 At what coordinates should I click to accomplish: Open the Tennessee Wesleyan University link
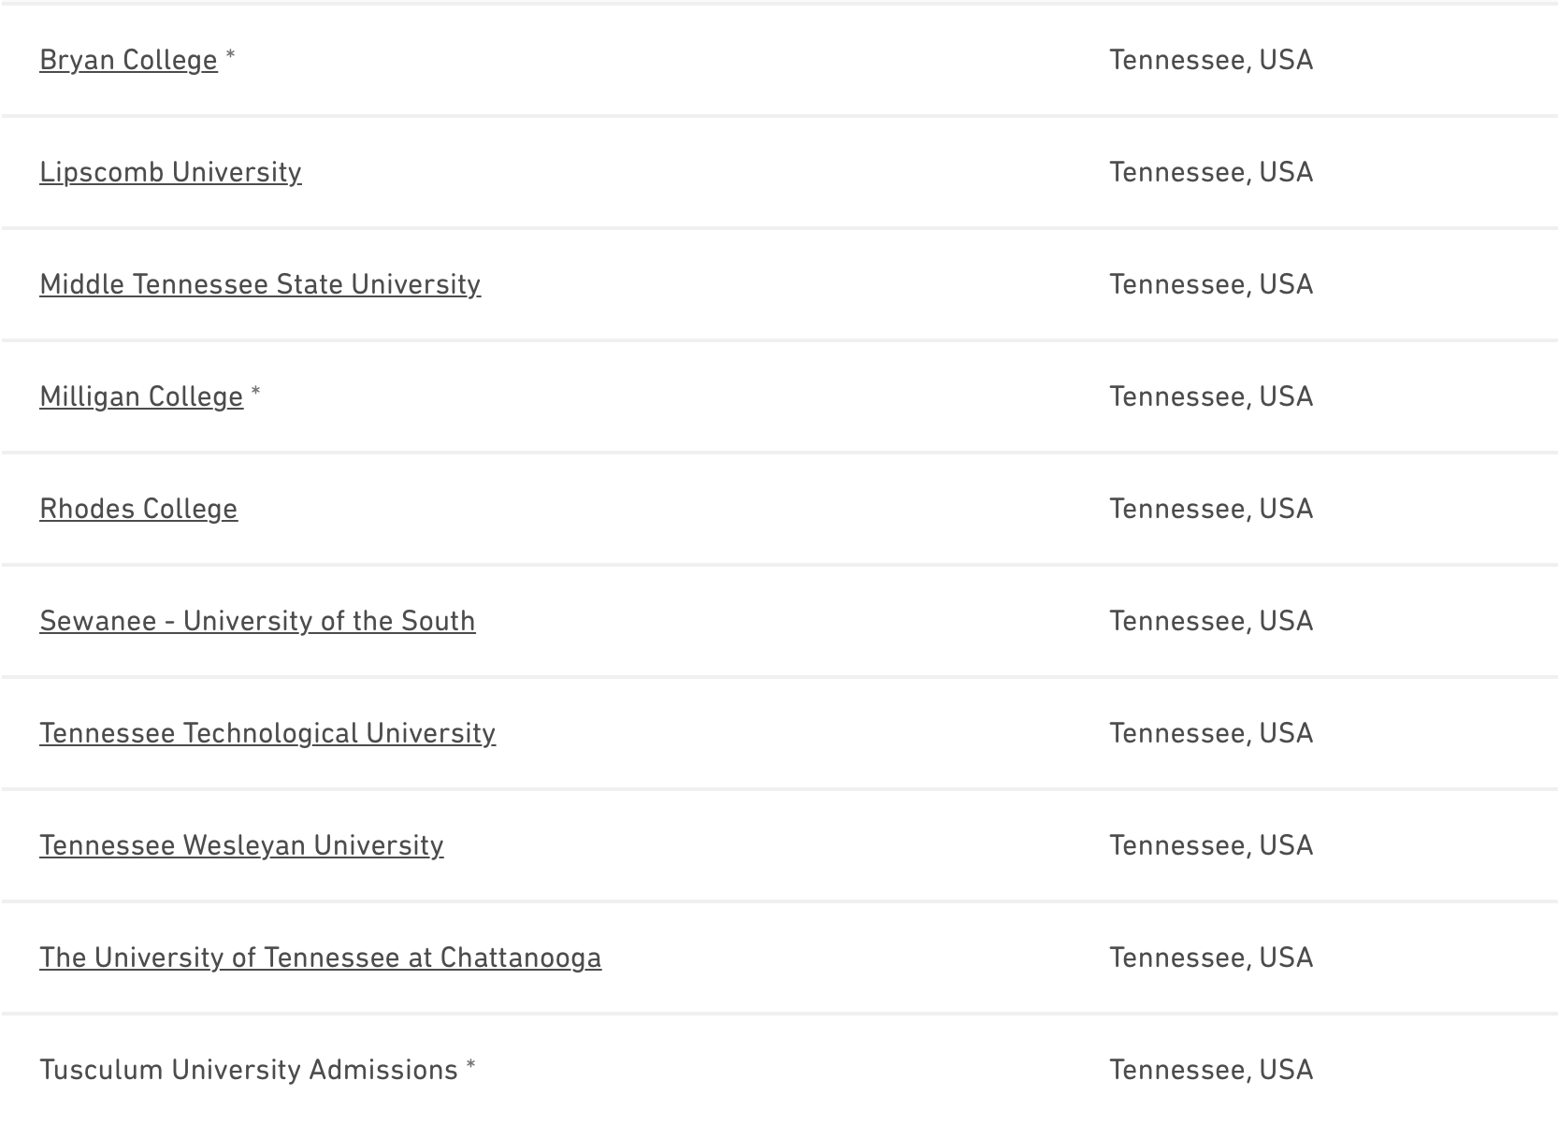pos(241,845)
